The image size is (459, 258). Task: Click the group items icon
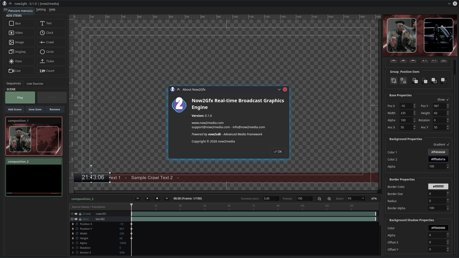(x=394, y=81)
